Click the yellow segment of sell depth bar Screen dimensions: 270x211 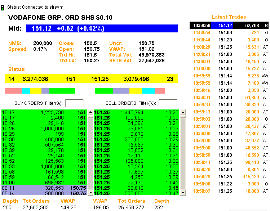(x=136, y=91)
